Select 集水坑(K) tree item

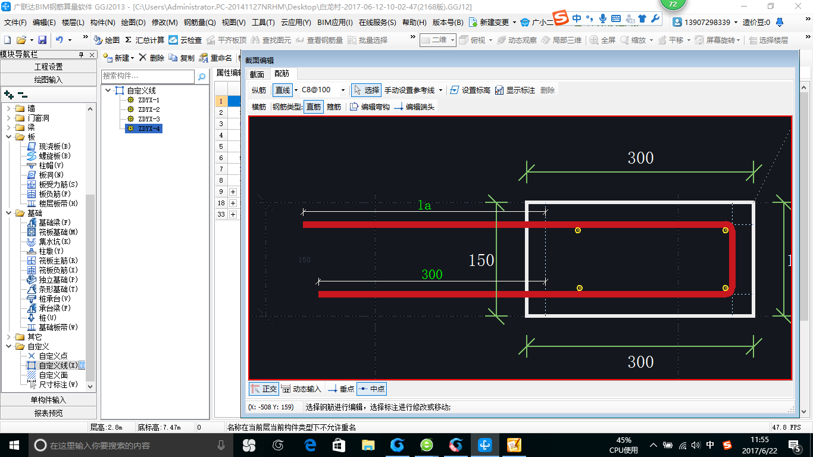[x=49, y=242]
